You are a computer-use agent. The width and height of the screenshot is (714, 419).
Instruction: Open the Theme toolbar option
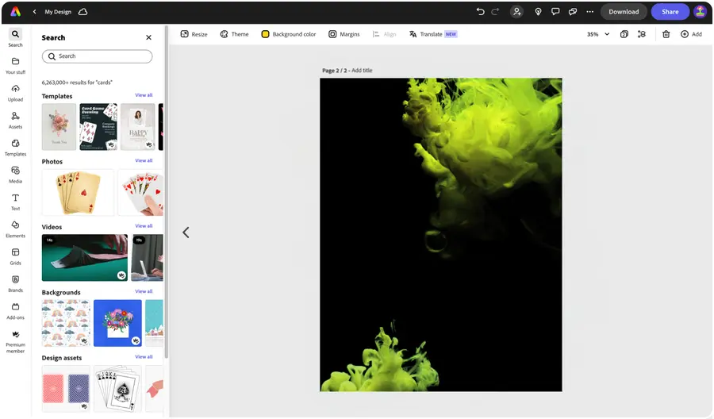pos(235,34)
